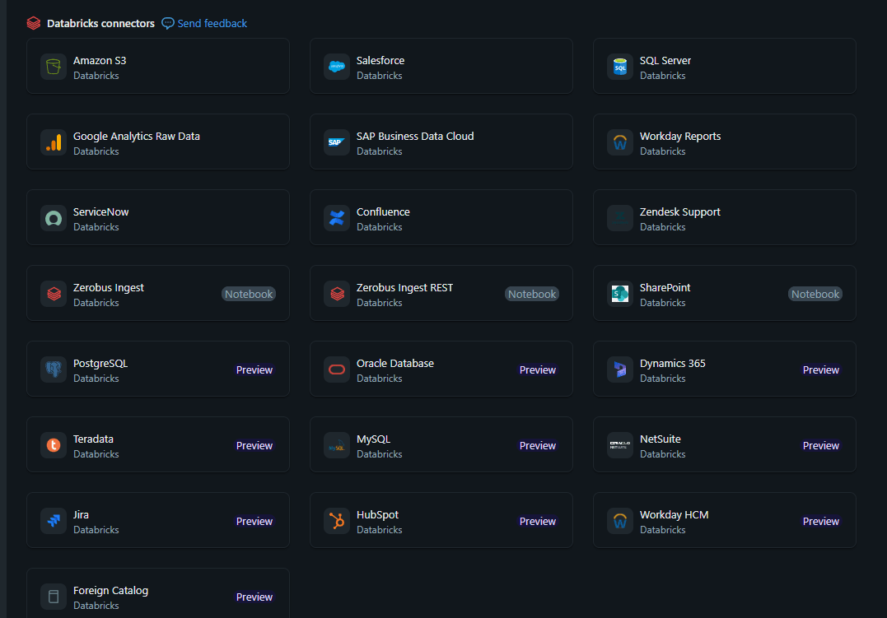Click the Preview tag on Foreign Catalog

coord(254,597)
